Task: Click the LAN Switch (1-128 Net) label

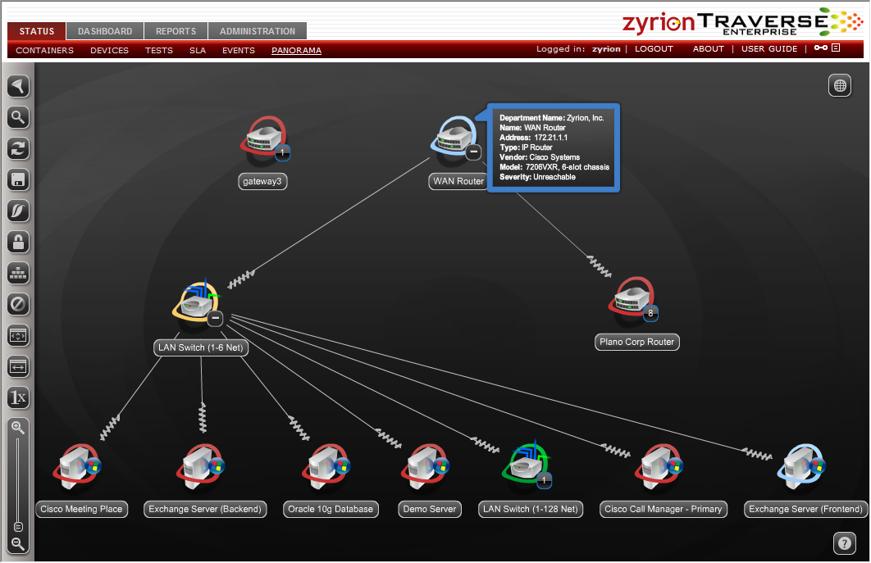Action: point(531,509)
